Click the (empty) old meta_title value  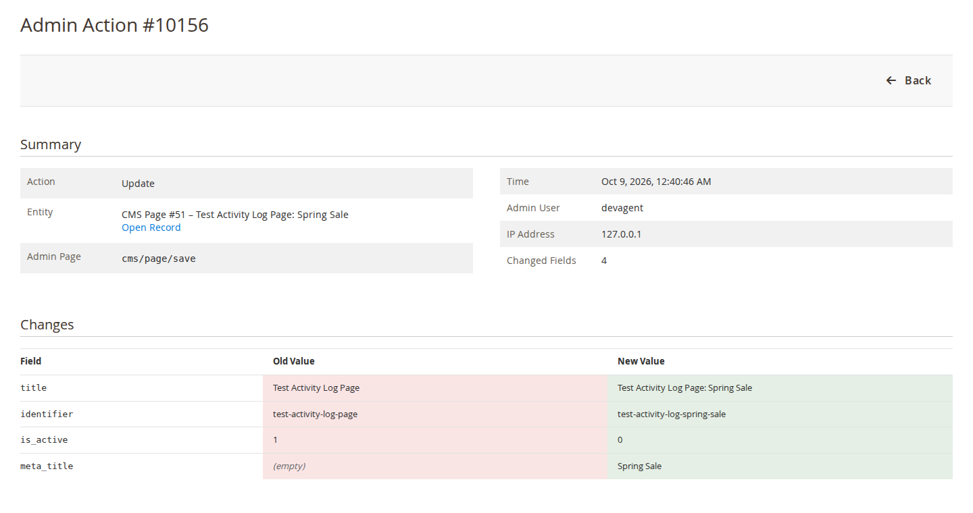tap(289, 466)
